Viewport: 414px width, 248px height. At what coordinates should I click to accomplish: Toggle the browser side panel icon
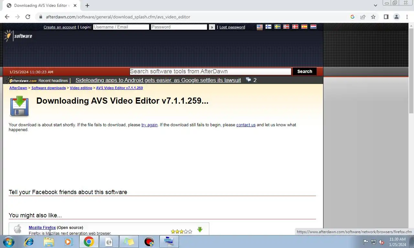coord(386,17)
